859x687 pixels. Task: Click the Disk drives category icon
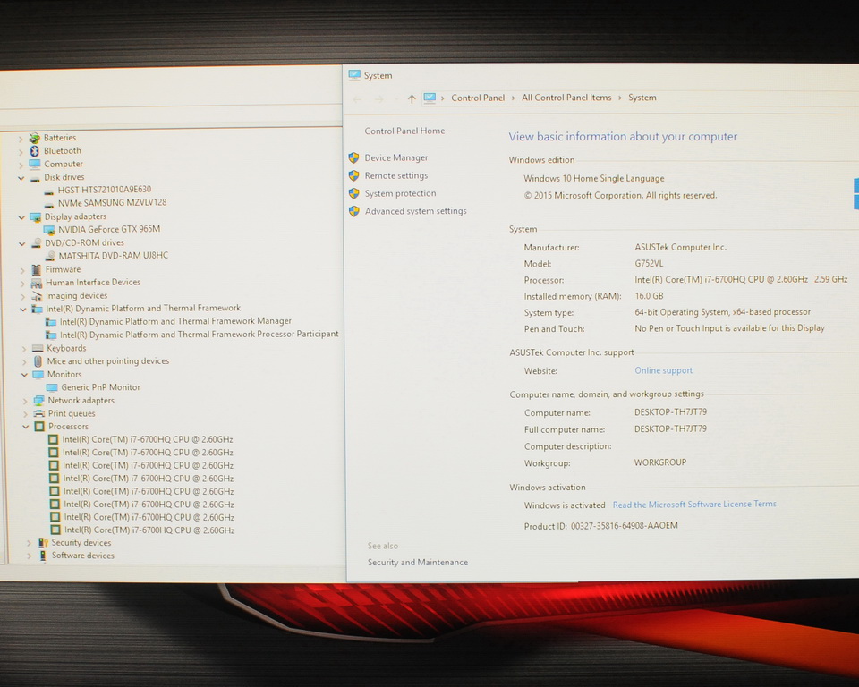tap(35, 177)
